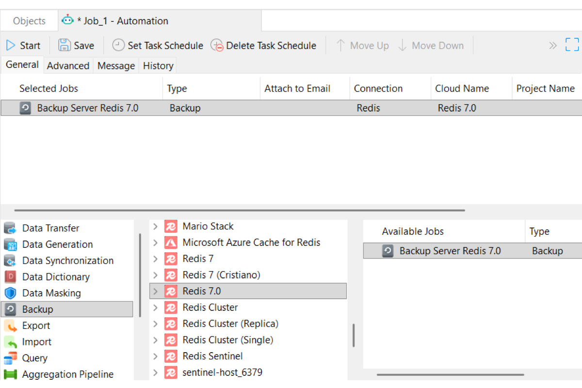Click the Start play icon

(11, 46)
